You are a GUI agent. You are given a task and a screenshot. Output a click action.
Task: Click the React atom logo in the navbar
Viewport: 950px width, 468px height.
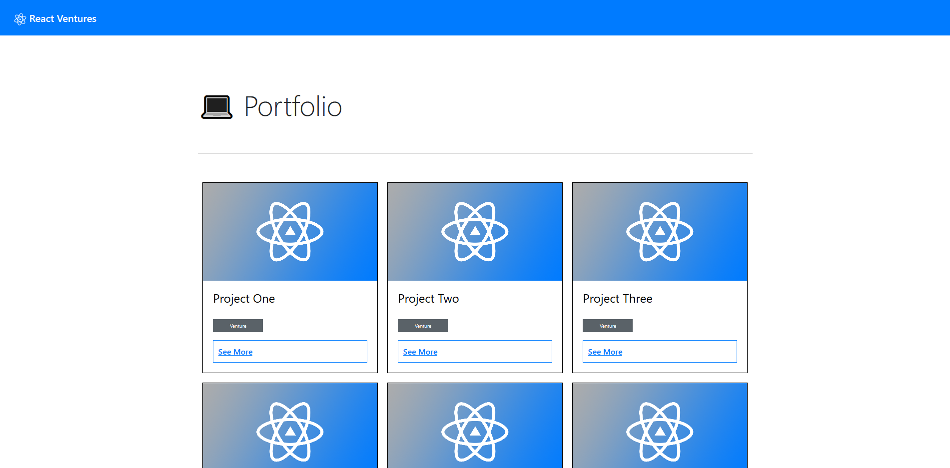[20, 18]
